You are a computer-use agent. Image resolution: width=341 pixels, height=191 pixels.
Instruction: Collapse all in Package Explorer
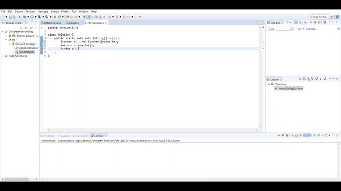click(x=21, y=28)
